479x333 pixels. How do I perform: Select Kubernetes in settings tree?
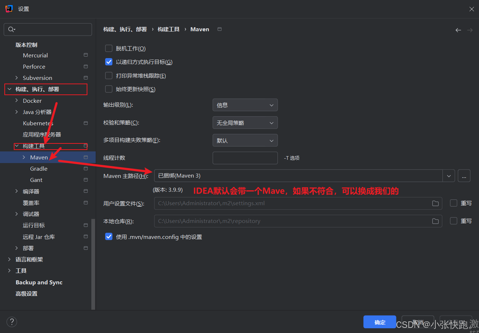[38, 123]
